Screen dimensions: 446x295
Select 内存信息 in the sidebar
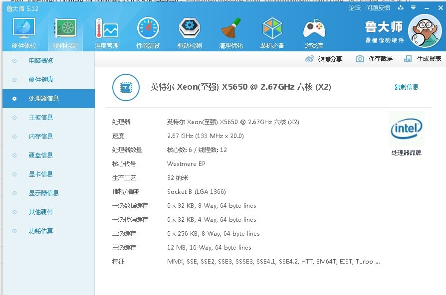(x=48, y=137)
